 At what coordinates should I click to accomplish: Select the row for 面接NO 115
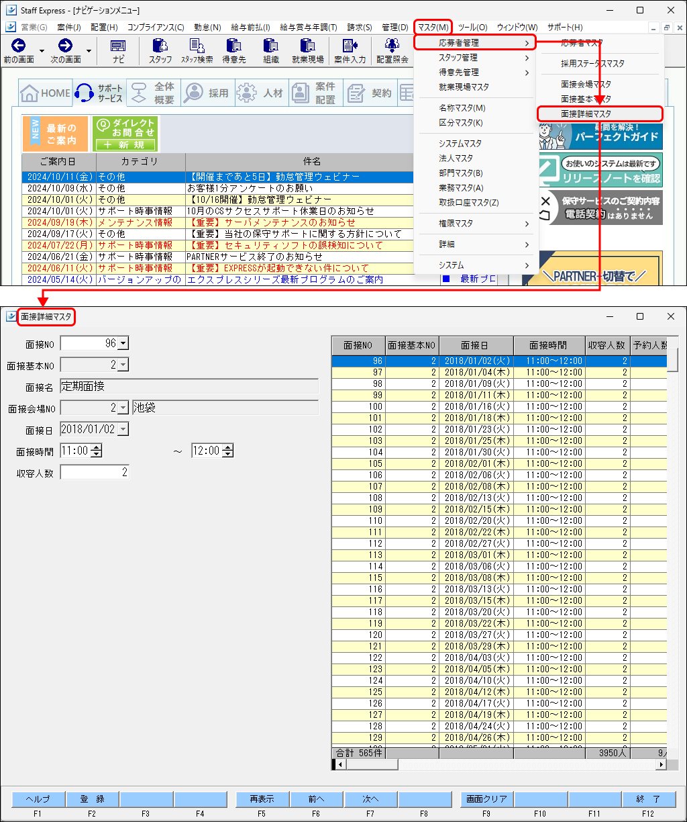pos(499,578)
